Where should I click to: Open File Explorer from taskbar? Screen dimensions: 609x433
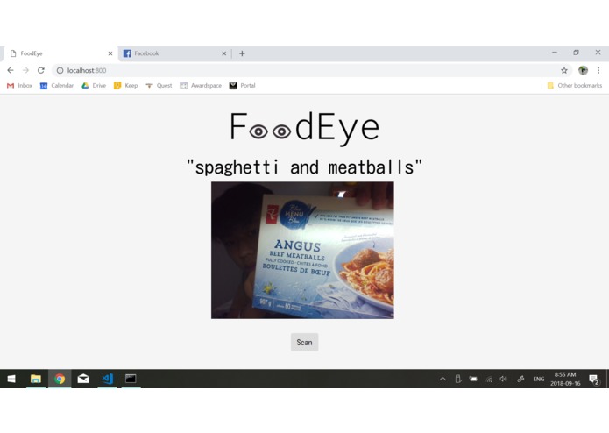click(36, 379)
